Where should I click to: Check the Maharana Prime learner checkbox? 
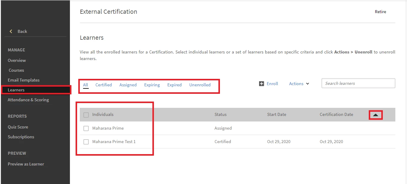[86, 128]
